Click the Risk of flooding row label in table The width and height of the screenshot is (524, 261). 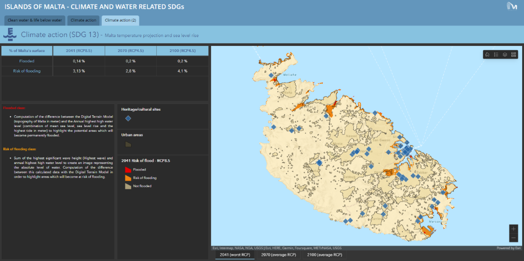27,71
